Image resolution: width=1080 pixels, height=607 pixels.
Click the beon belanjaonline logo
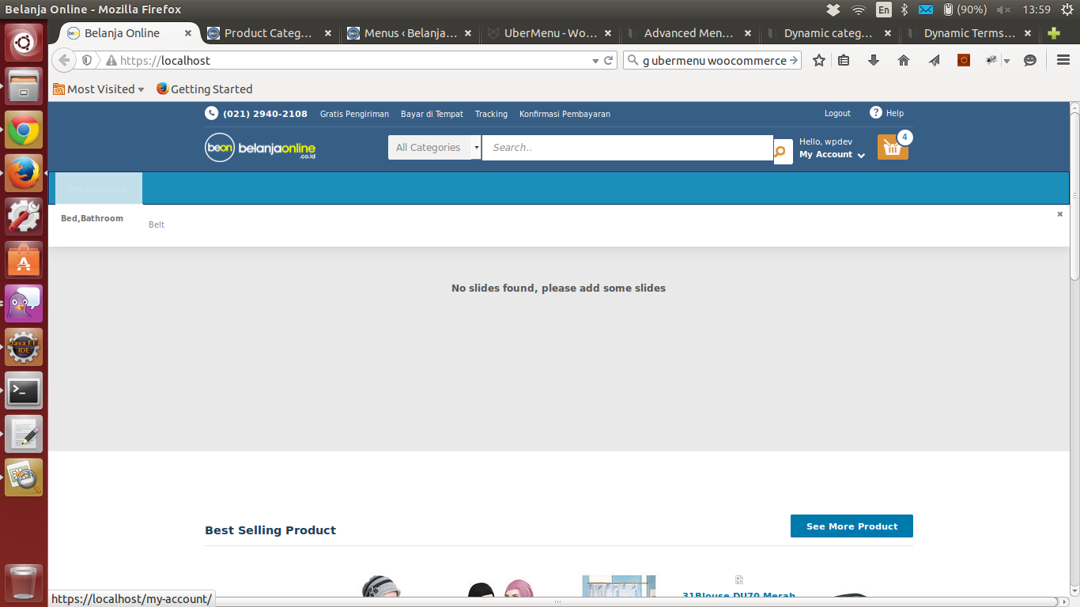tap(260, 148)
